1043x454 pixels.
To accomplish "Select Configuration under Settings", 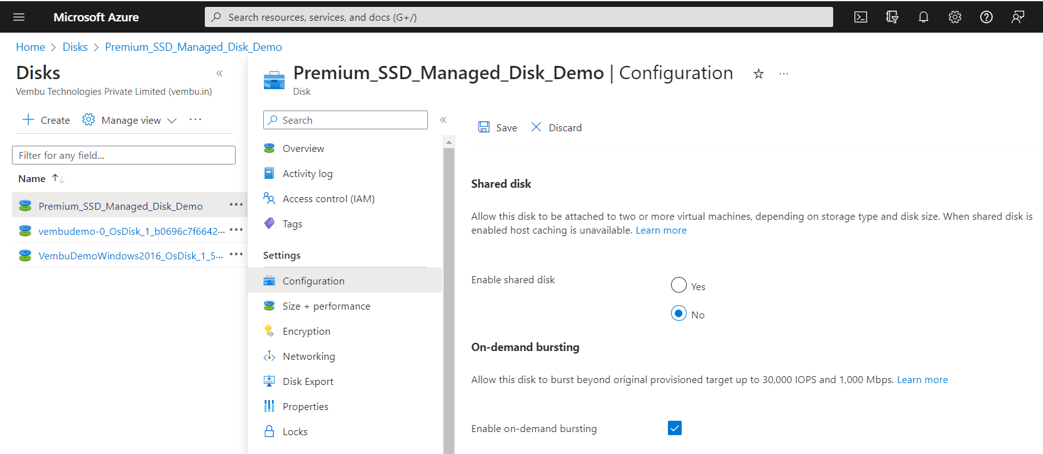I will tap(345, 281).
